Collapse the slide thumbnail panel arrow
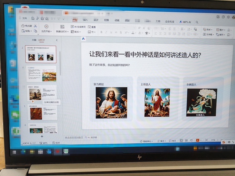Image resolution: width=235 pixels, height=176 pixels. [57, 40]
